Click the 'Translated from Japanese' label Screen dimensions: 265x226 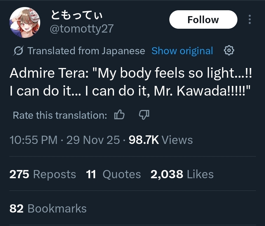pos(86,51)
